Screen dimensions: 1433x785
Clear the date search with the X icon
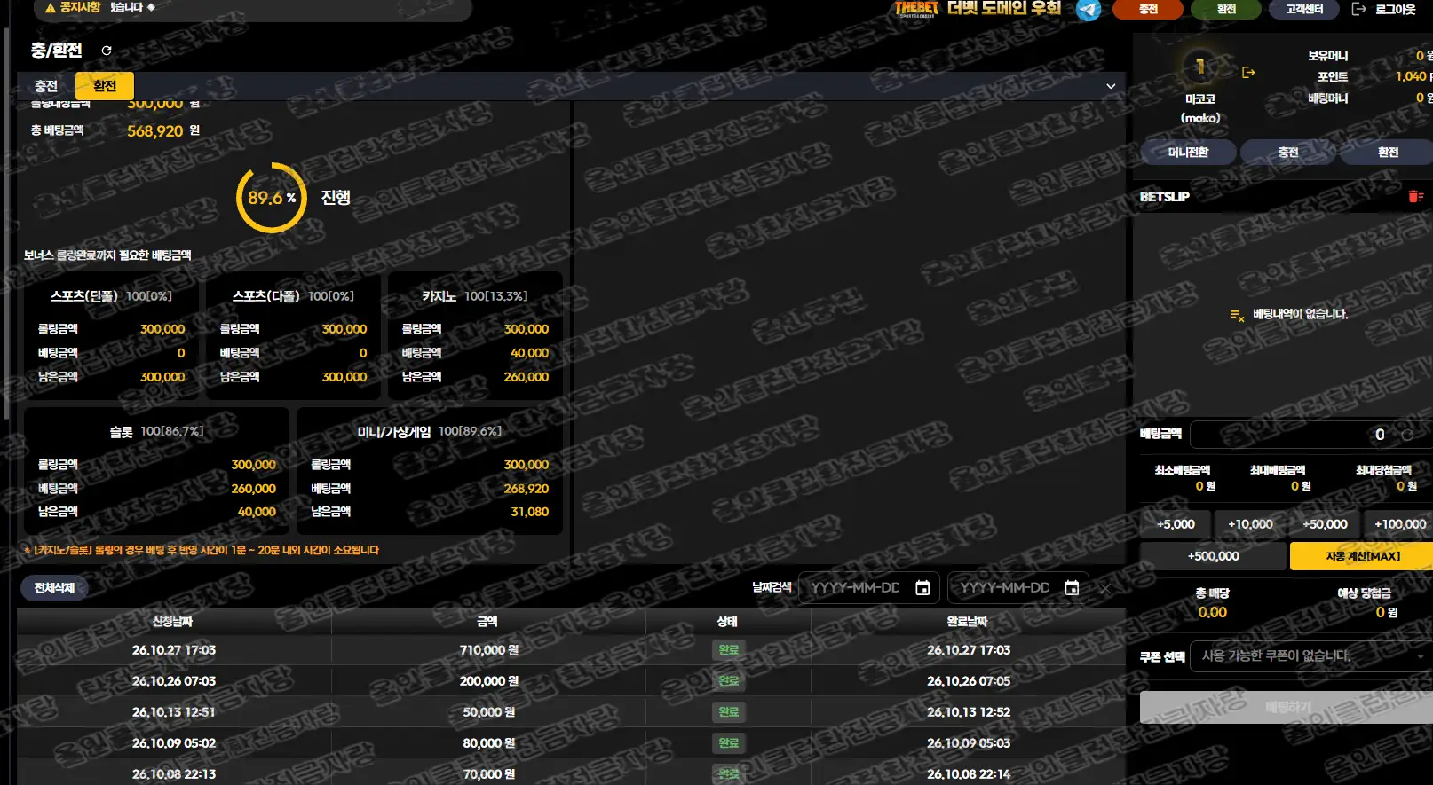[1105, 588]
